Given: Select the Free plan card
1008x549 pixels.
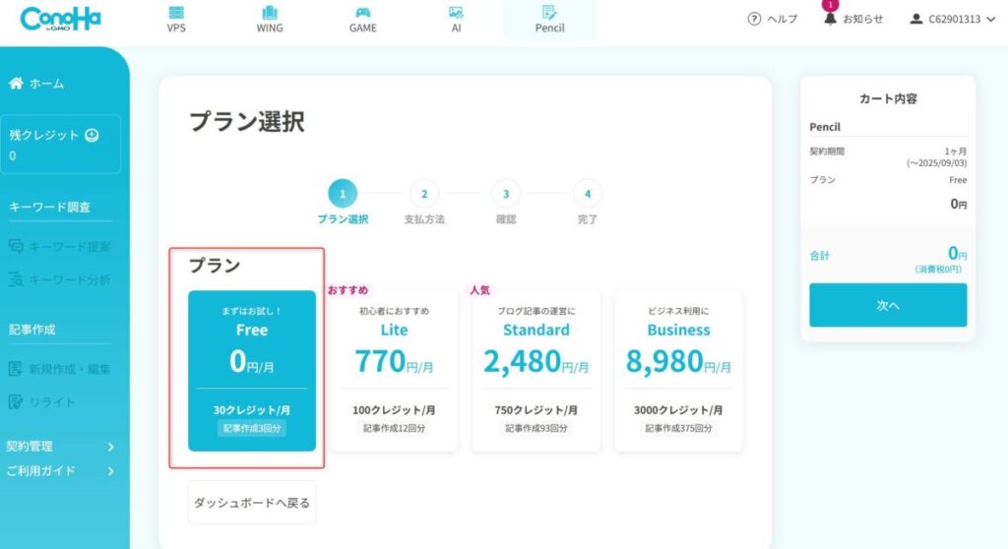Looking at the screenshot, I should pyautogui.click(x=252, y=370).
